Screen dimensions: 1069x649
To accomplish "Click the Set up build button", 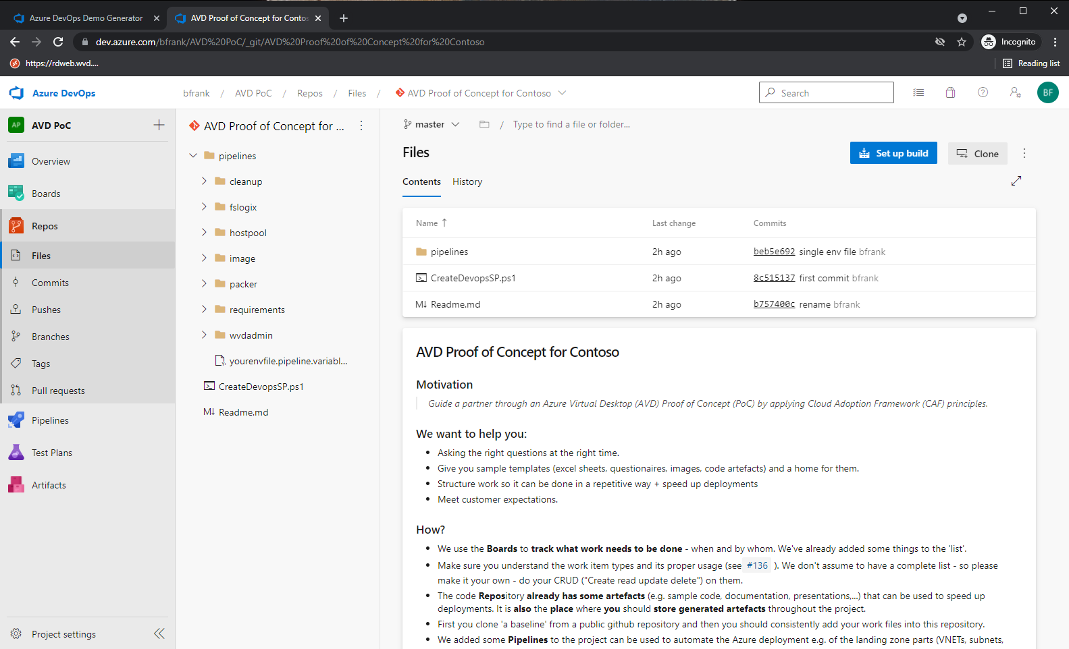I will [893, 153].
